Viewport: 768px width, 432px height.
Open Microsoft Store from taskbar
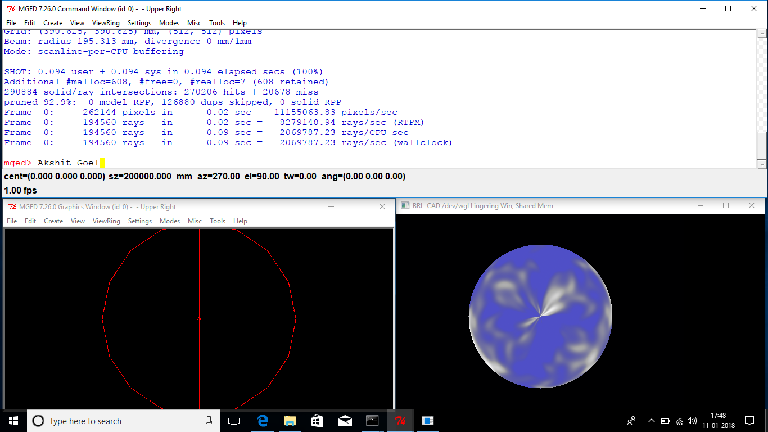317,421
